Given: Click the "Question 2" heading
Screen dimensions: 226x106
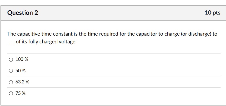Looking at the screenshot, I should click(23, 13).
